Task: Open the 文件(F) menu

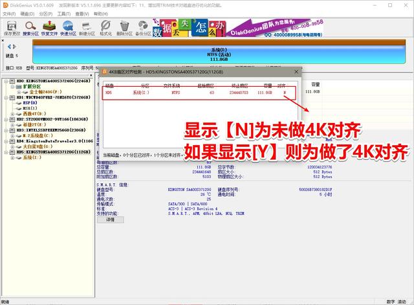Action: click(9, 14)
